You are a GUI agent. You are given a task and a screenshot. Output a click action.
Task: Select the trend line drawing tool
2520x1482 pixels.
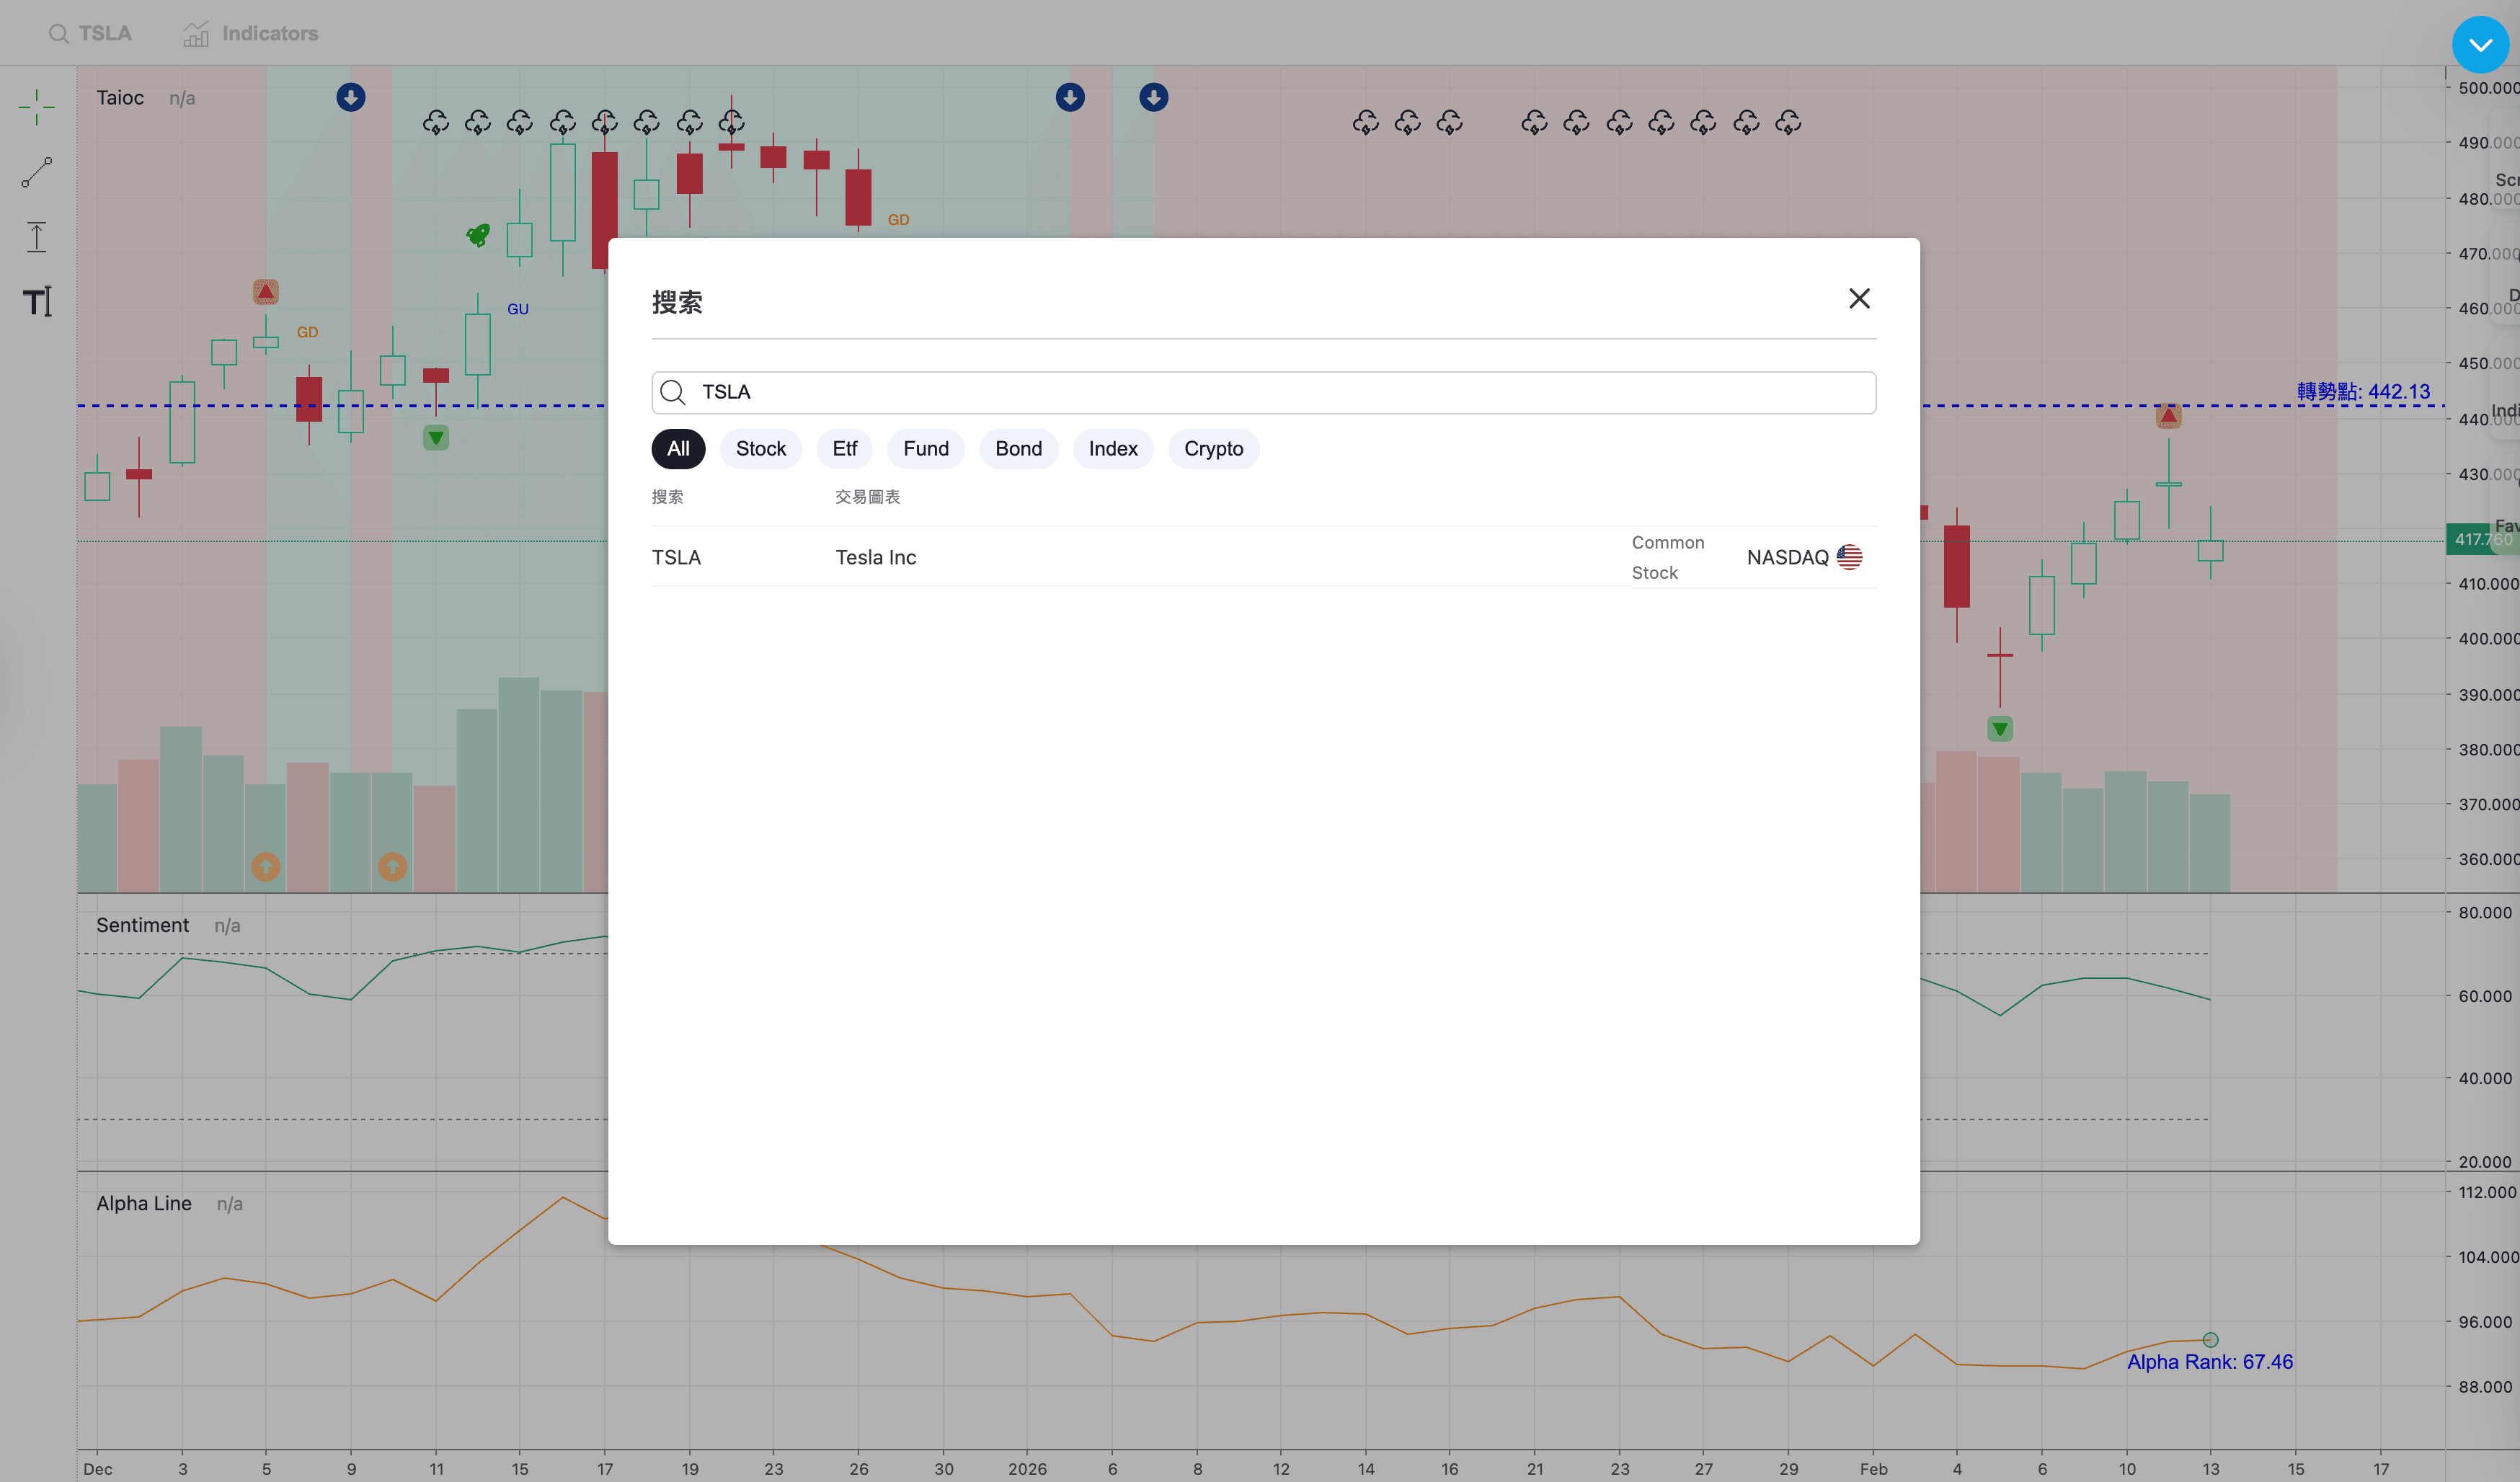click(37, 172)
